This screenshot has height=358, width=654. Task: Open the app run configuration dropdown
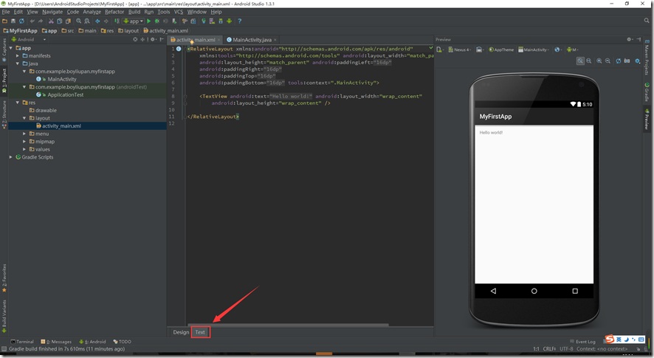132,21
